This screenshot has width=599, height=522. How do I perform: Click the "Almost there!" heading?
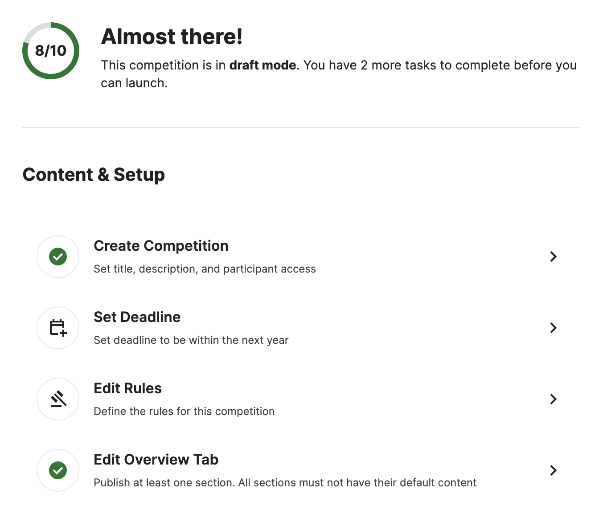[x=172, y=37]
